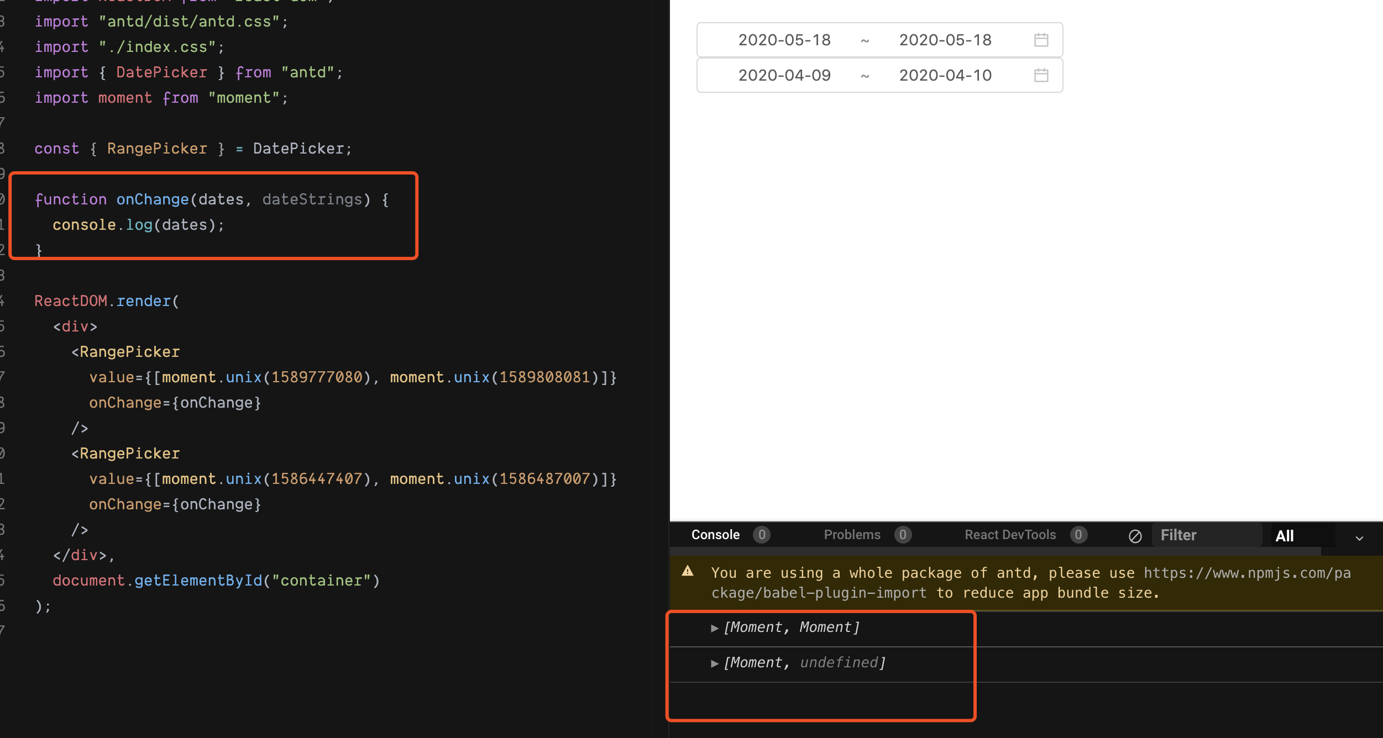Click the start date 2020-04-09 field
The width and height of the screenshot is (1383, 738).
point(784,75)
